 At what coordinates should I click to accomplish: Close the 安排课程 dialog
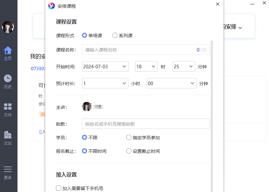pos(218,4)
